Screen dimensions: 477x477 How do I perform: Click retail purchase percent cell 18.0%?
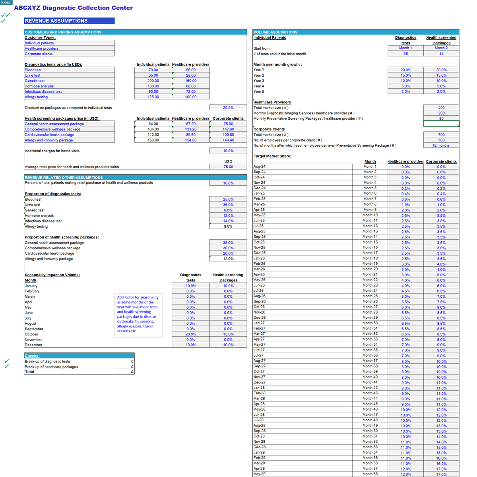[x=228, y=183]
